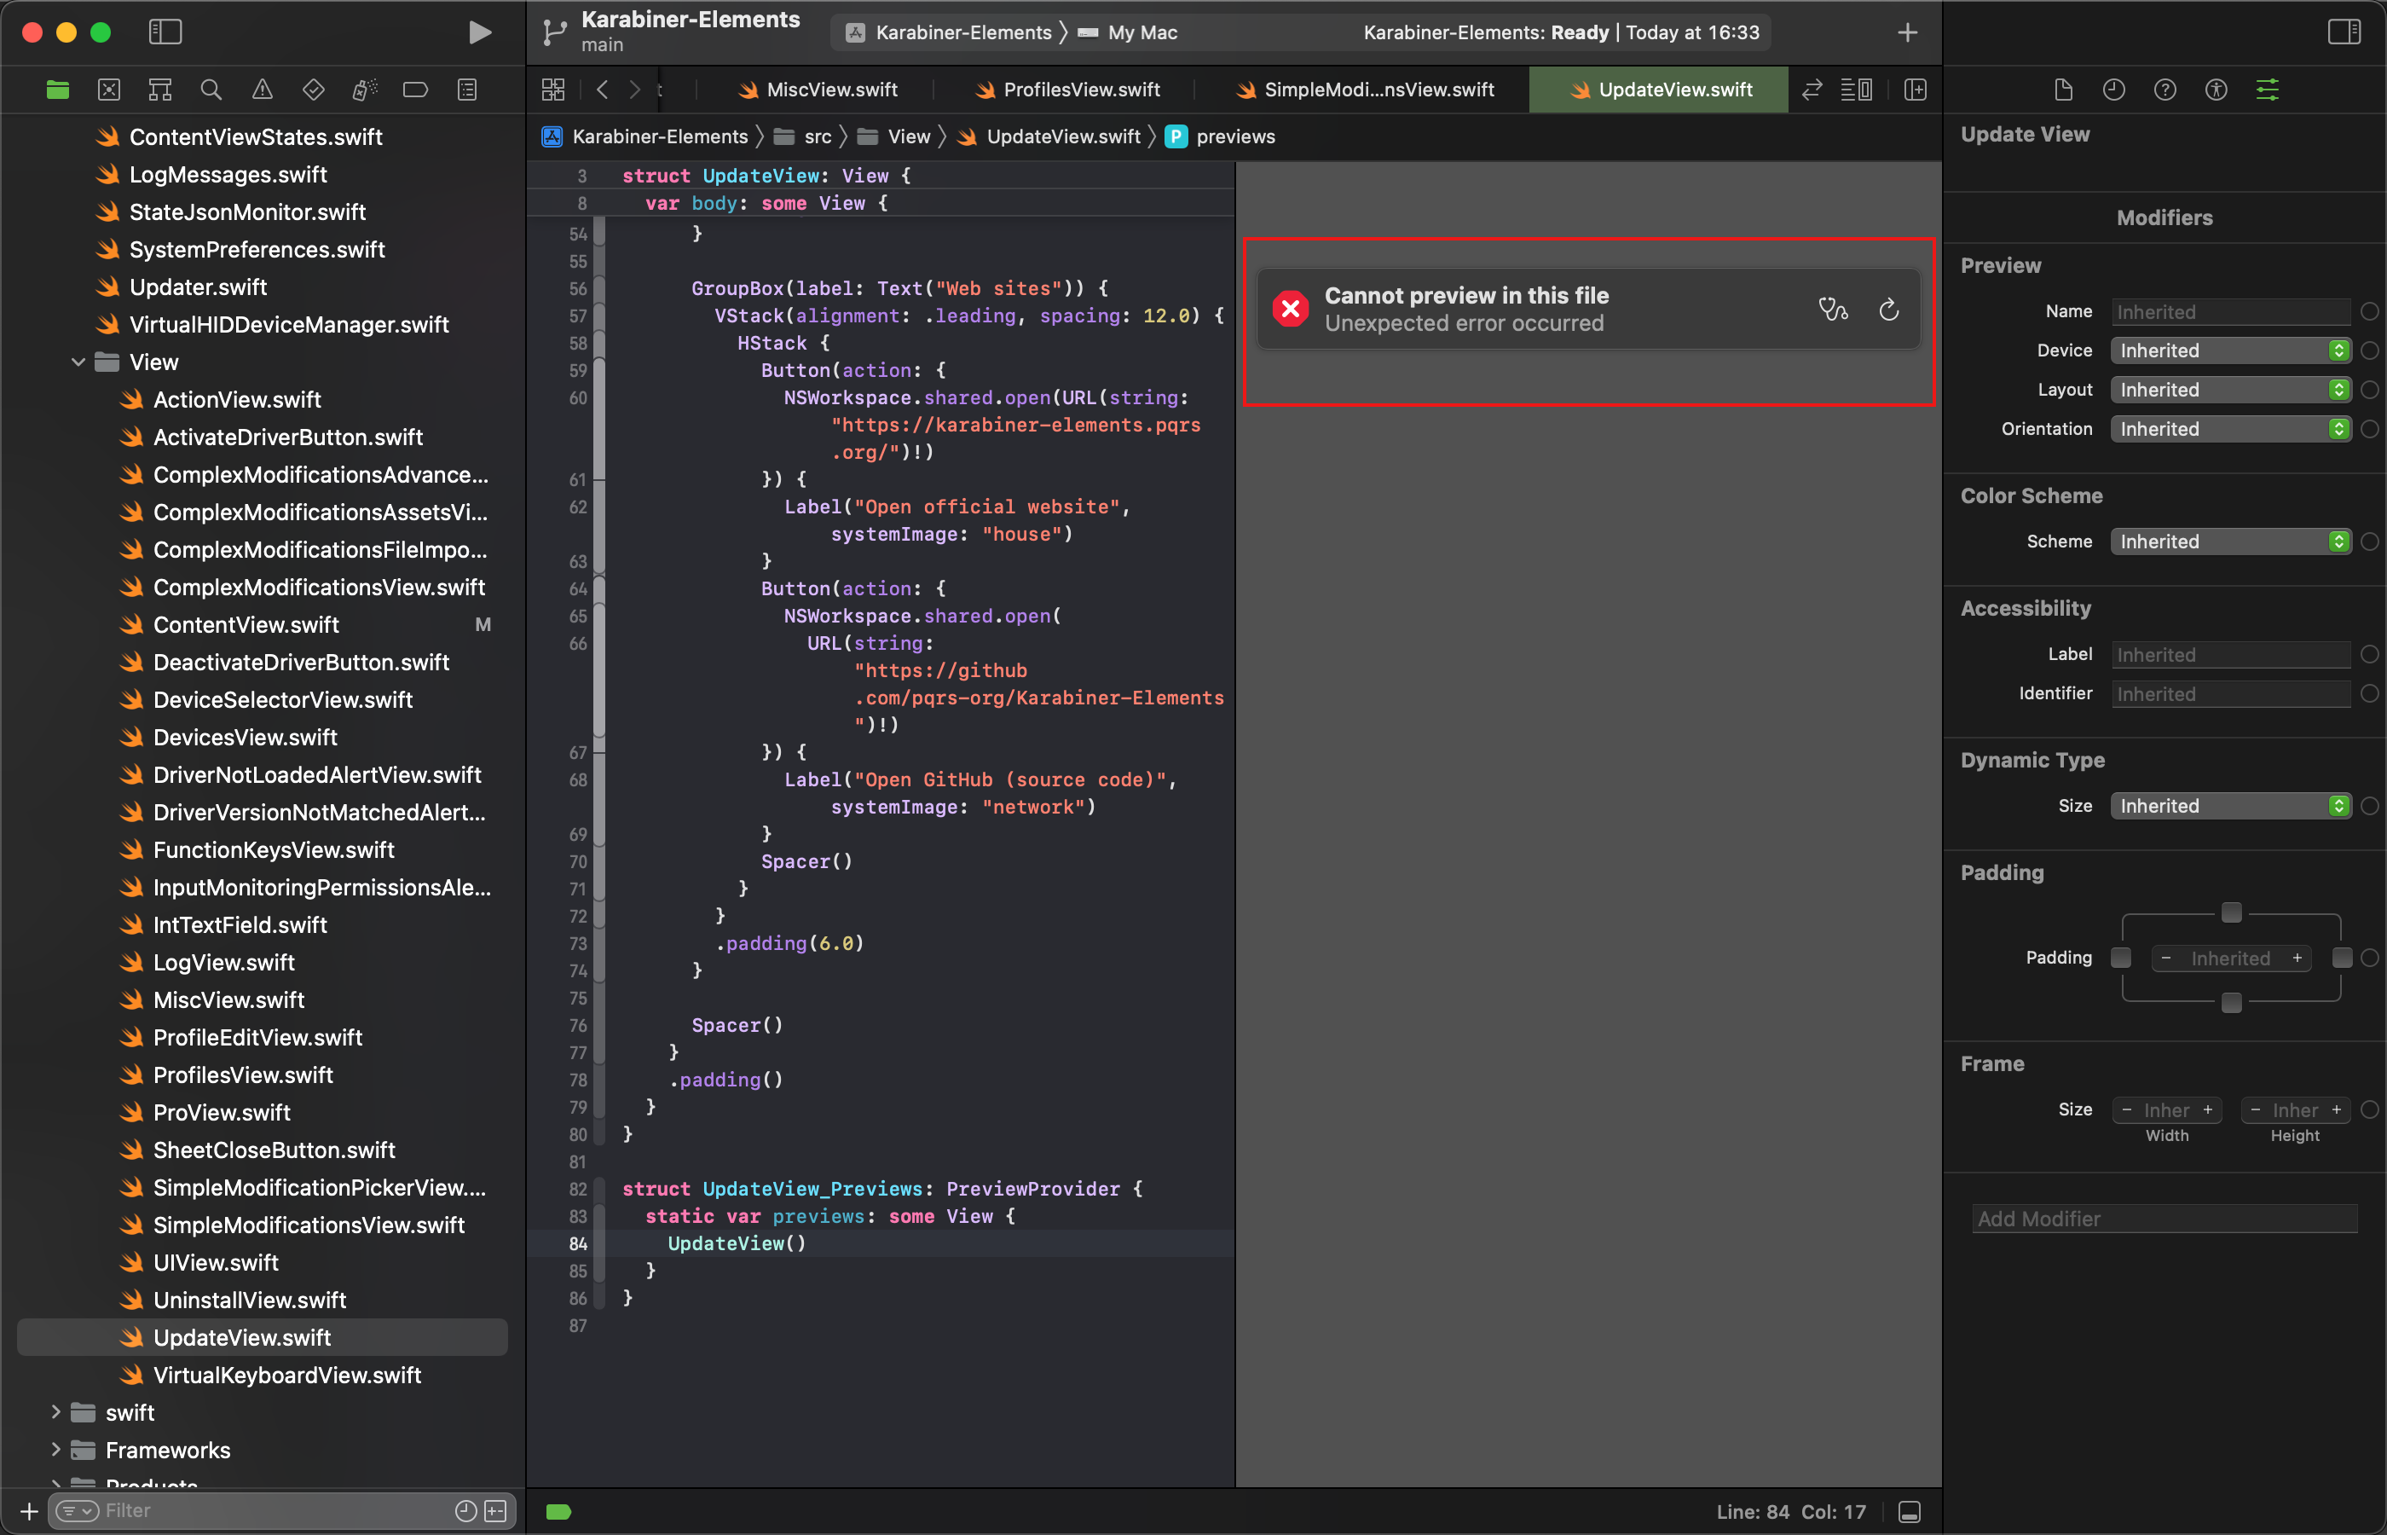
Task: Click the Add Editor on Right icon
Action: click(x=1915, y=90)
